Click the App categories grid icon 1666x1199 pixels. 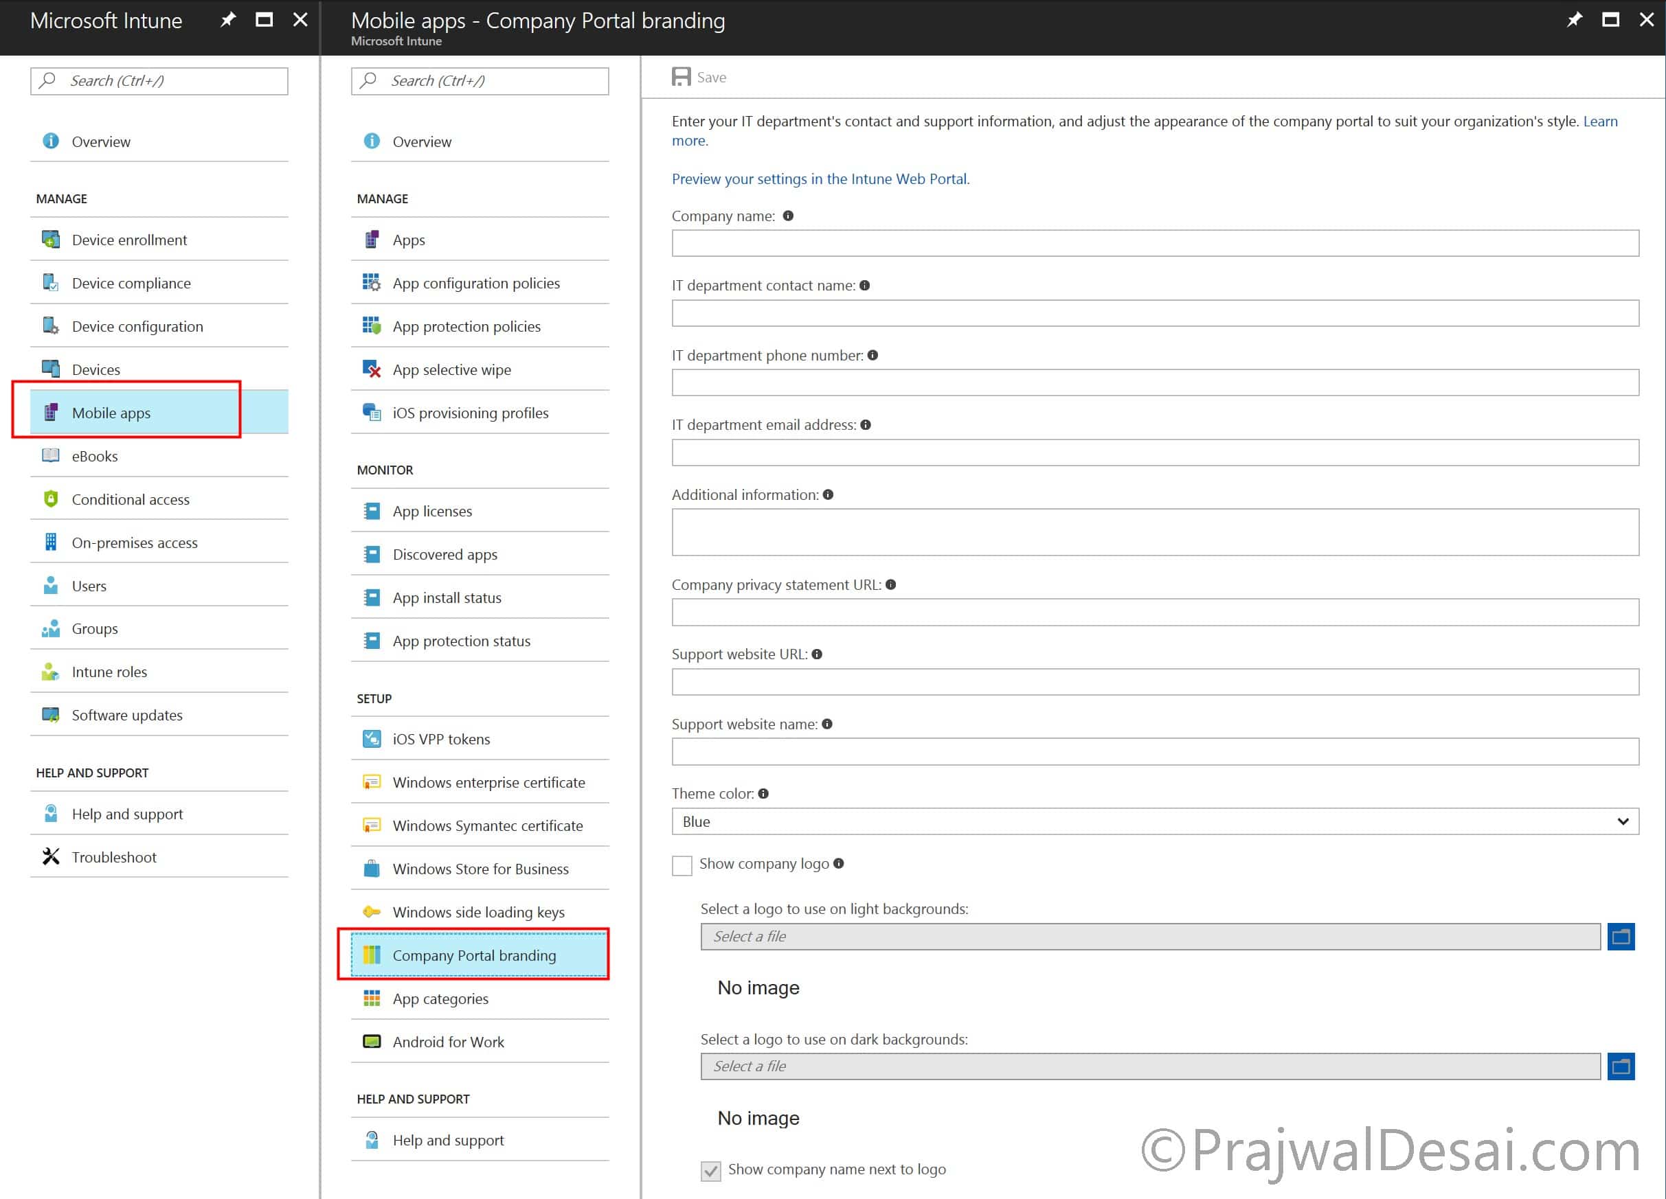pyautogui.click(x=372, y=998)
